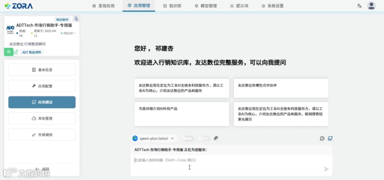Open 基本信息 section
The width and height of the screenshot is (384, 180).
coord(42,70)
